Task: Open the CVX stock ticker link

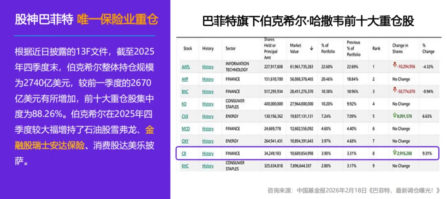Action: click(185, 116)
